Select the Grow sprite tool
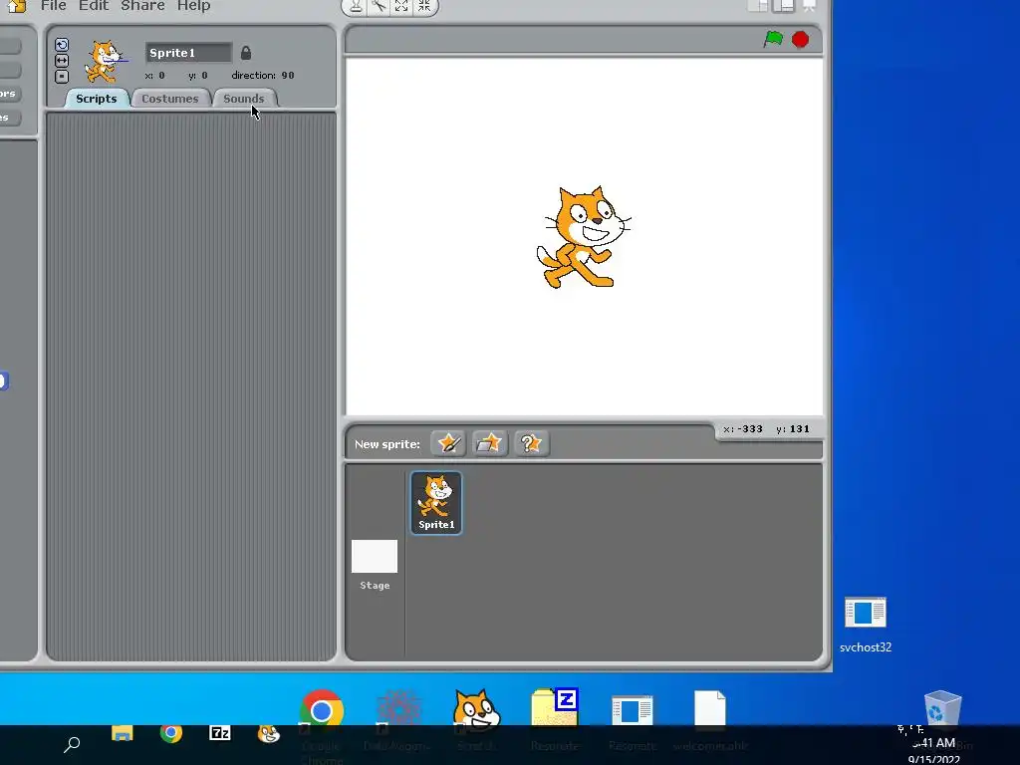Screen dimensions: 1020x765 click(x=401, y=7)
